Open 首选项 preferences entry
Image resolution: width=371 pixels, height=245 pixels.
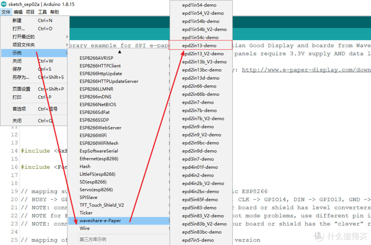[x=35, y=109]
